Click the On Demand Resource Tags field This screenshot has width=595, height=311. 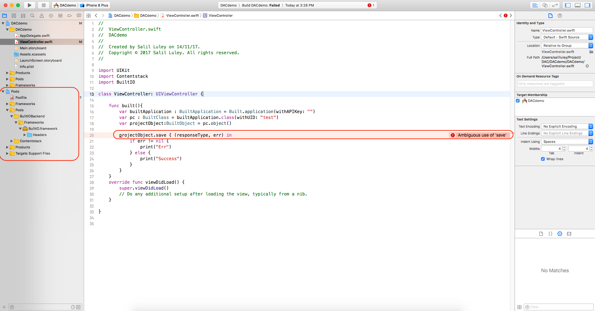point(555,84)
